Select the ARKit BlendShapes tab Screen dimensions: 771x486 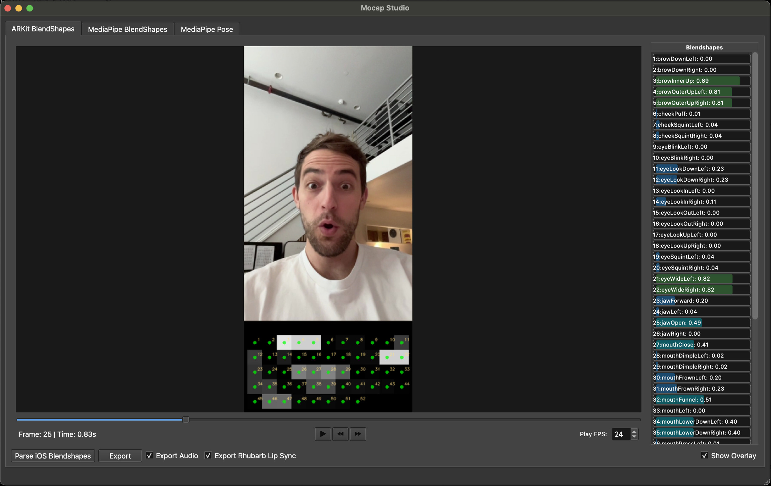(x=43, y=28)
